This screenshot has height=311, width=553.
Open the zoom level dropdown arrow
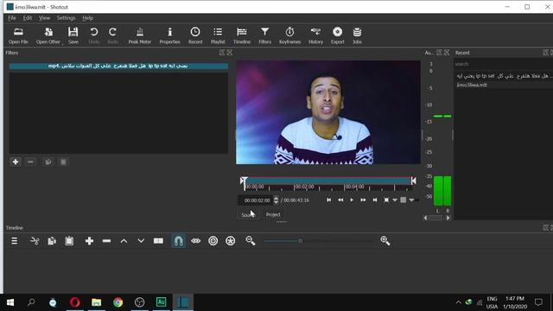coord(395,200)
